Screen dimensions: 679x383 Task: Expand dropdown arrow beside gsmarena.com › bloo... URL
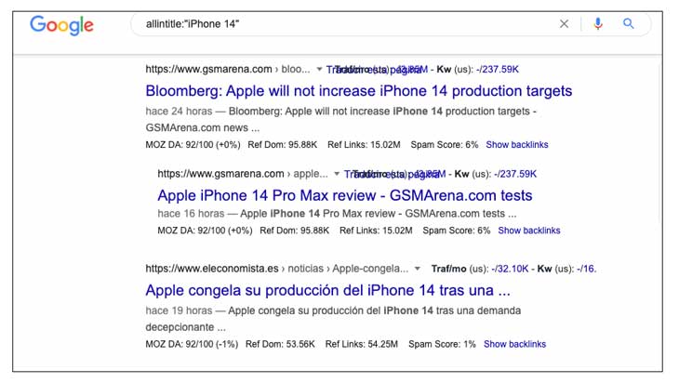click(x=319, y=69)
